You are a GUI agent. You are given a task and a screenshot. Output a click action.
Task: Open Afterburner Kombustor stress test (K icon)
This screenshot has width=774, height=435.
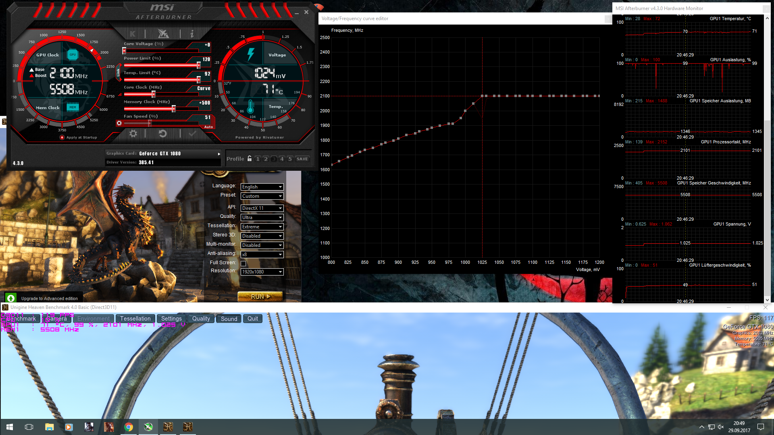[x=133, y=34]
